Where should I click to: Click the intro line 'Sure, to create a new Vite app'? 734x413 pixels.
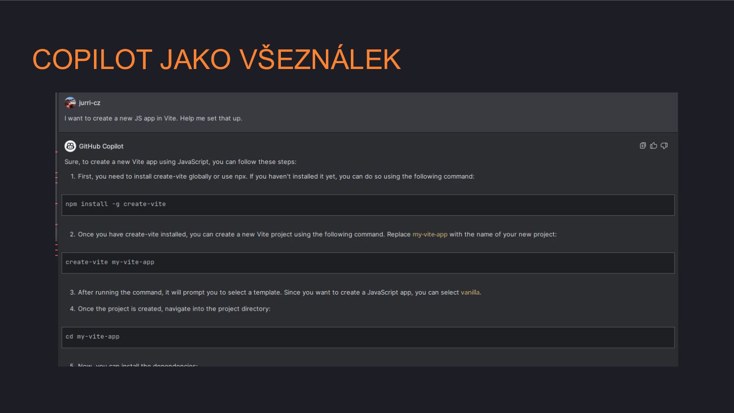click(x=181, y=162)
